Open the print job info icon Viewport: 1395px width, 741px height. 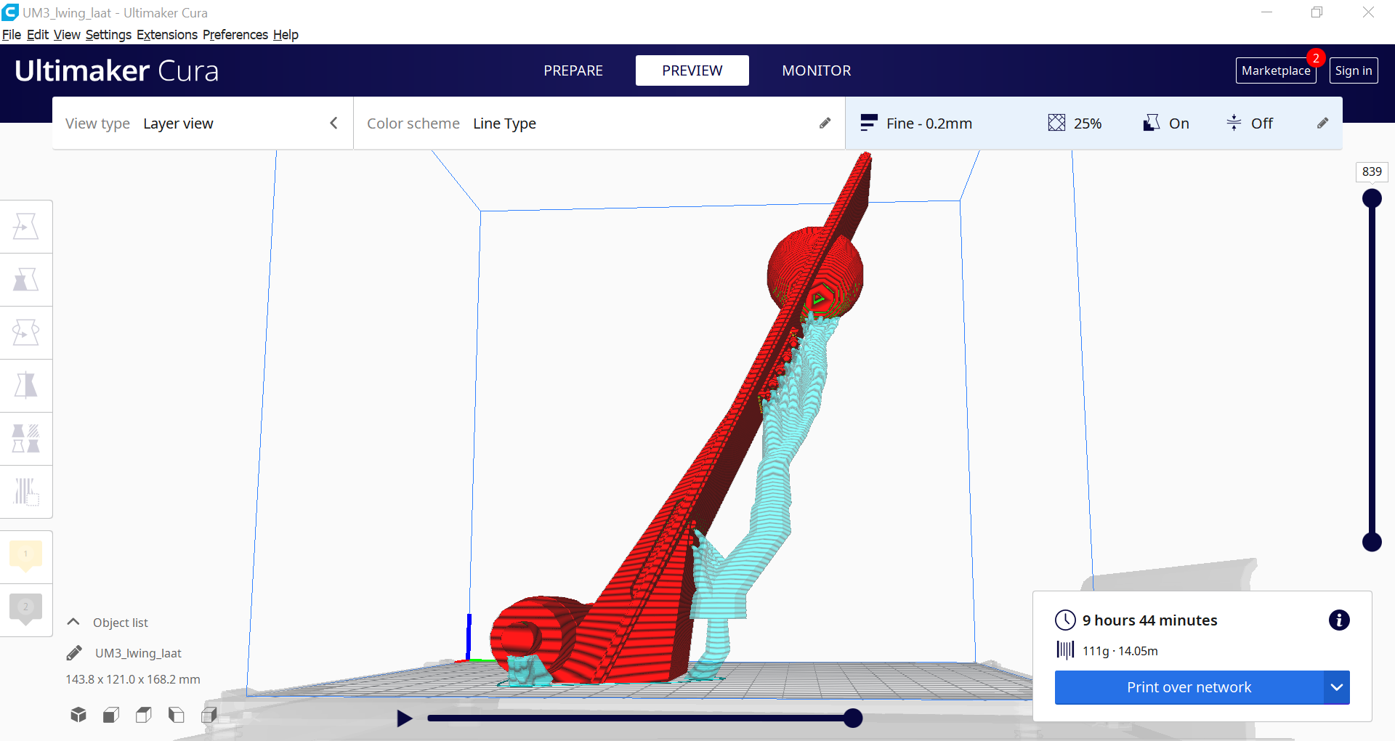[x=1339, y=620]
